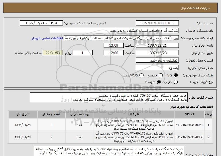Click item name VFX48-175 75 KW inverter
Viewport: 221px width, 156px height.
coord(134,137)
